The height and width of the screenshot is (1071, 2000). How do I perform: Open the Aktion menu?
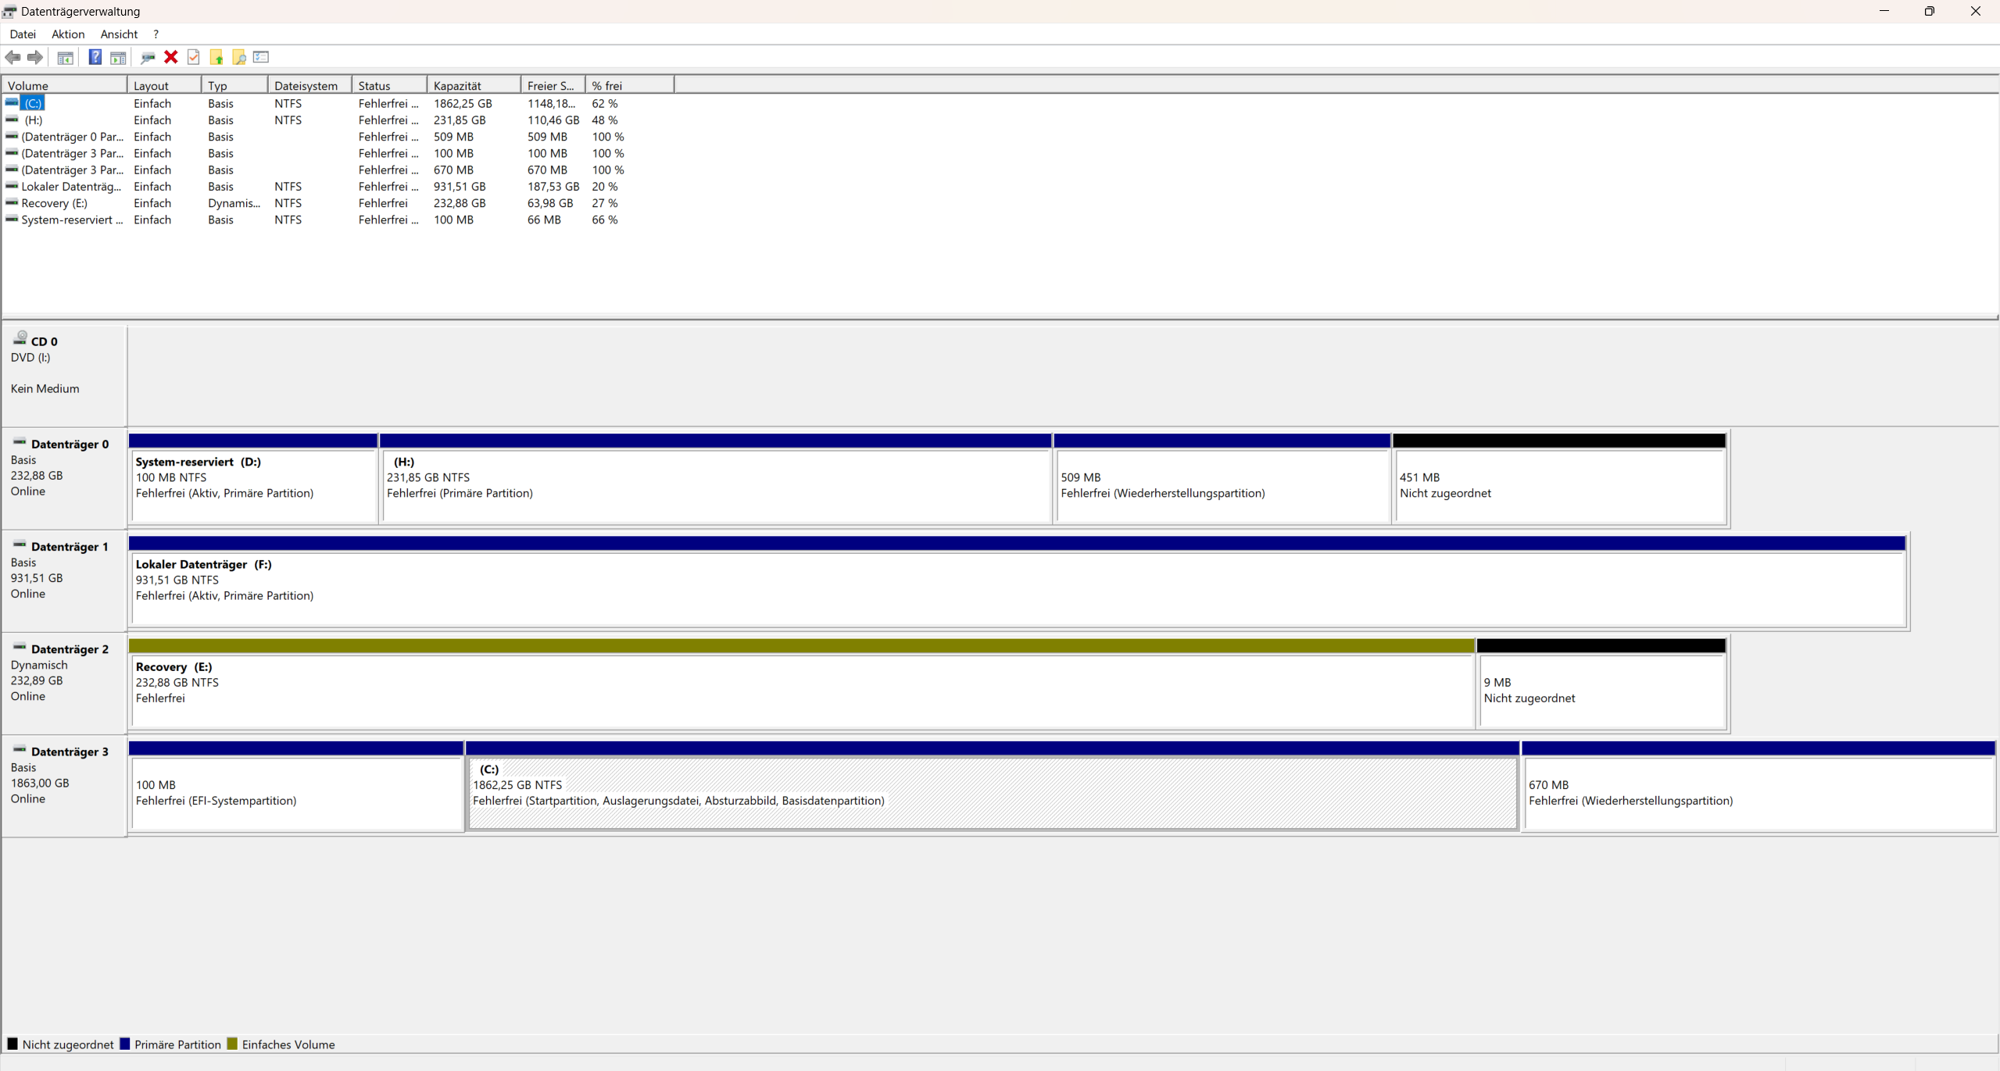[68, 34]
